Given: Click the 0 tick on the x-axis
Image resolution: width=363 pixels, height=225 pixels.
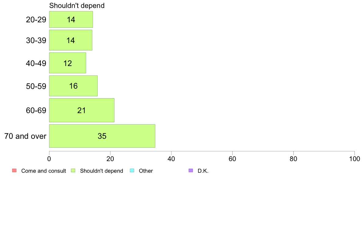Looking at the screenshot, I should 49,159.
